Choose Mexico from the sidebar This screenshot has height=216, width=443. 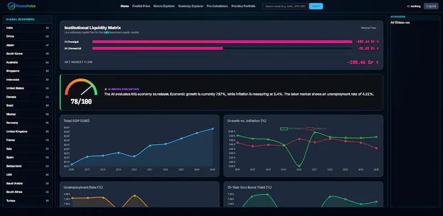click(x=27, y=114)
